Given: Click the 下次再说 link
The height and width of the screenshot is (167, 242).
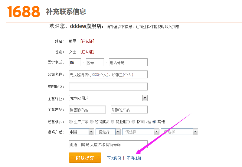Looking at the screenshot, I should tap(114, 158).
